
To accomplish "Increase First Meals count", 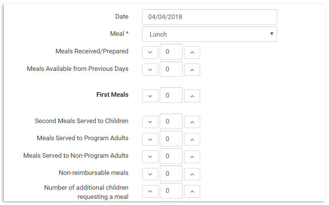I will point(192,96).
